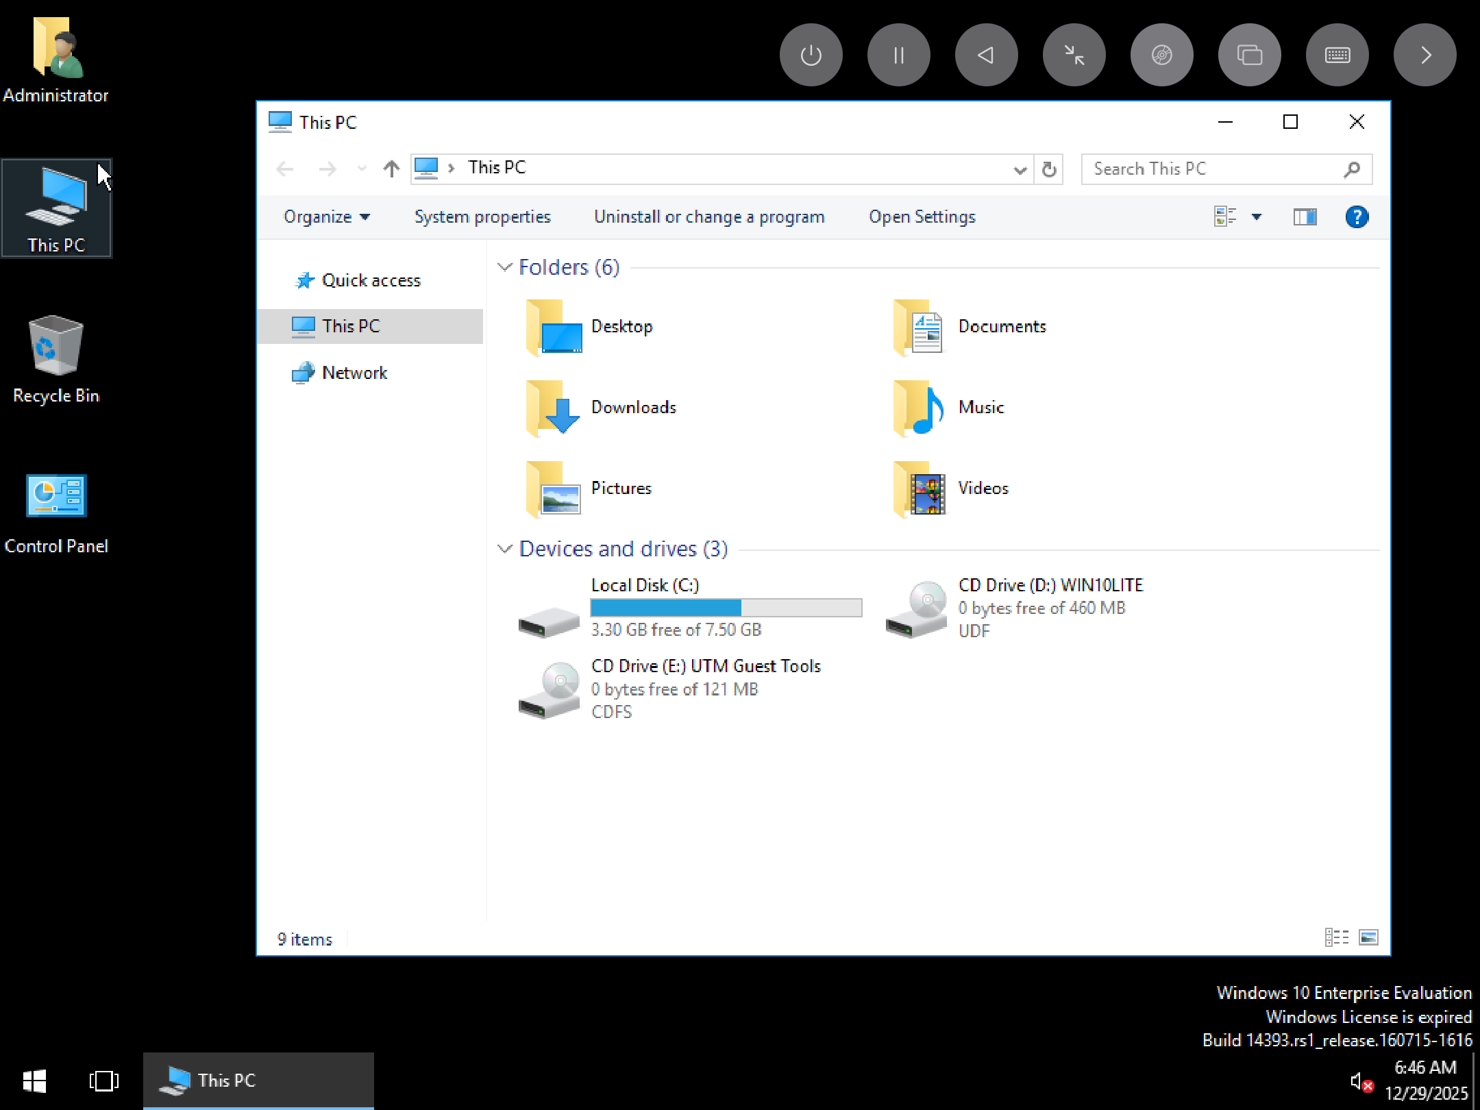Click the Refresh icon beside address bar

[x=1049, y=169]
